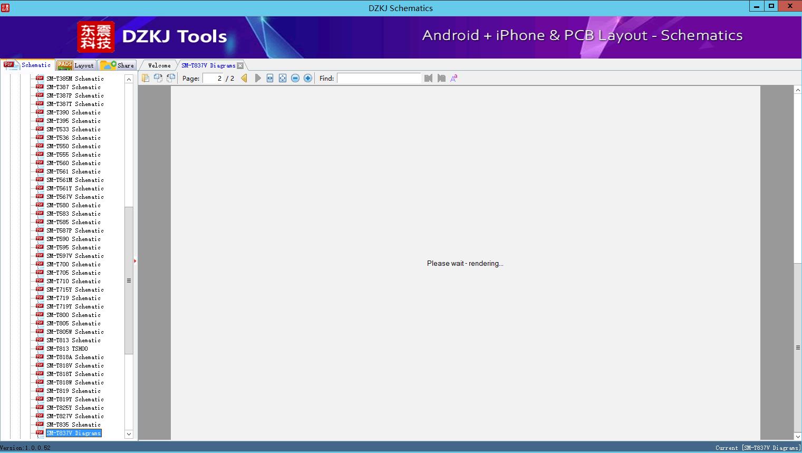Open SM-T580 Schematic
This screenshot has width=802, height=453.
73,205
